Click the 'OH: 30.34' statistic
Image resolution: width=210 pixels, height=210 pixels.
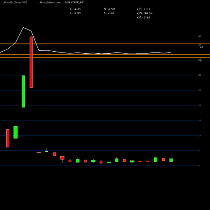[145, 13]
